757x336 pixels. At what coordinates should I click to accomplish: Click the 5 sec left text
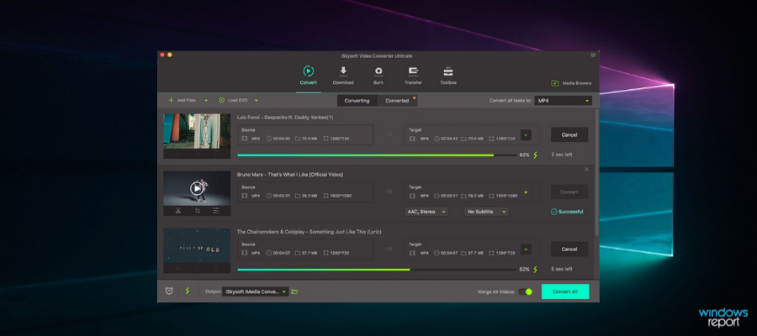tap(562, 269)
